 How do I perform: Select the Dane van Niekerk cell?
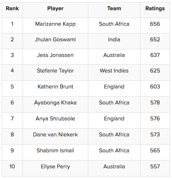coord(55,135)
